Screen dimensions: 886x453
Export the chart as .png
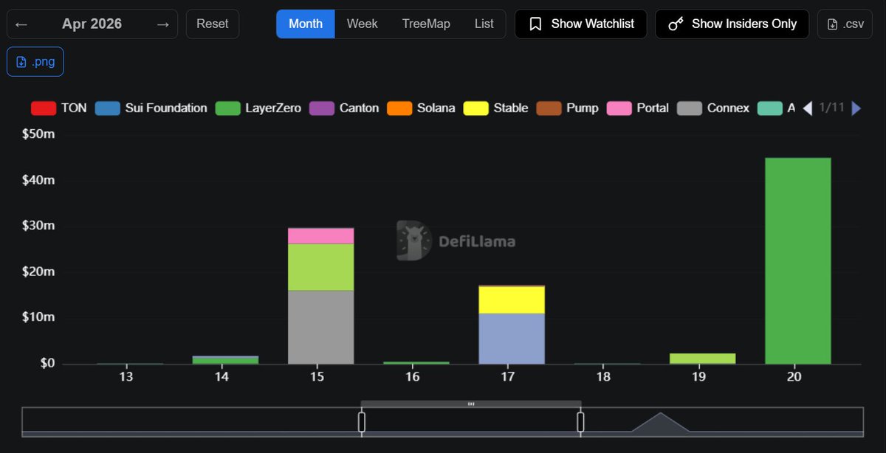[x=35, y=62]
